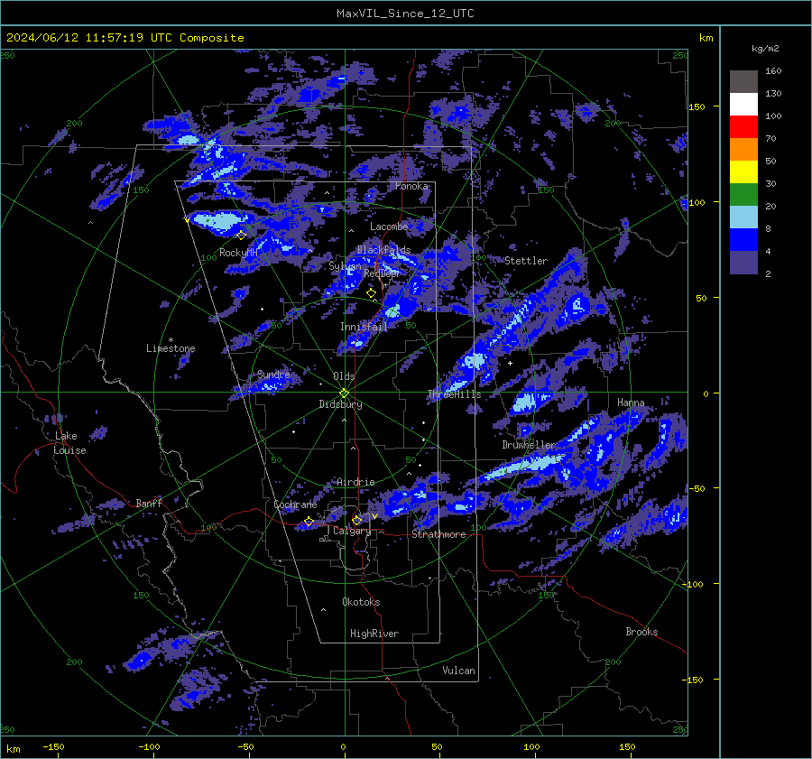812x759 pixels.
Task: Click the yellow diamond marker below RedDeer
Action: [371, 293]
